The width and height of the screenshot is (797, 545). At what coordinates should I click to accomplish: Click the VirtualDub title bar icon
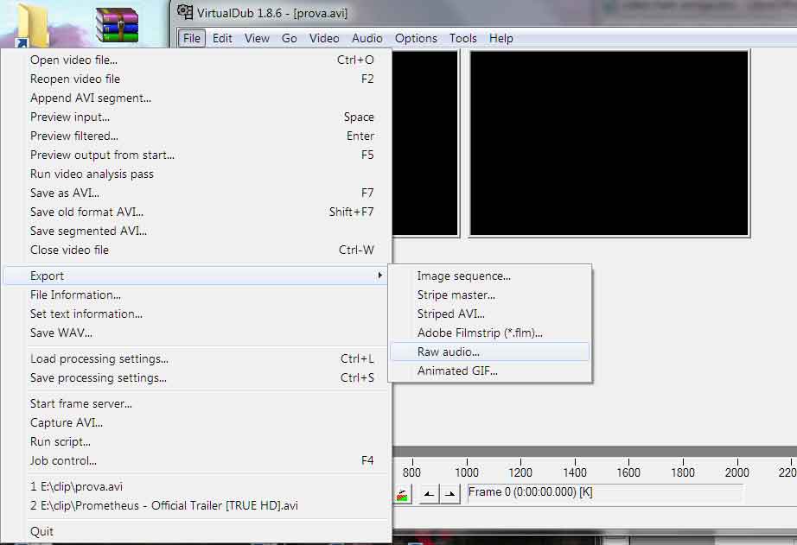click(184, 12)
